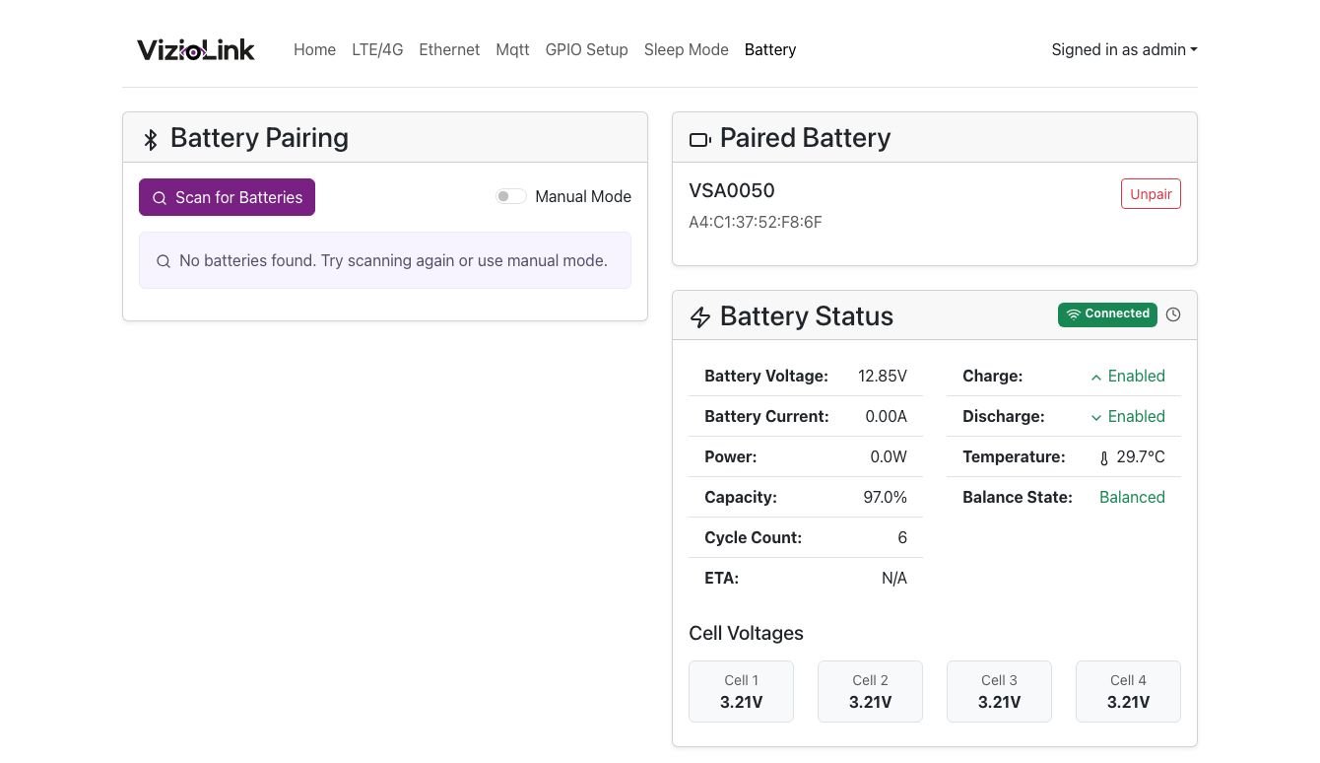Click the ETA value N/A
Image resolution: width=1320 pixels, height=763 pixels.
click(x=894, y=578)
